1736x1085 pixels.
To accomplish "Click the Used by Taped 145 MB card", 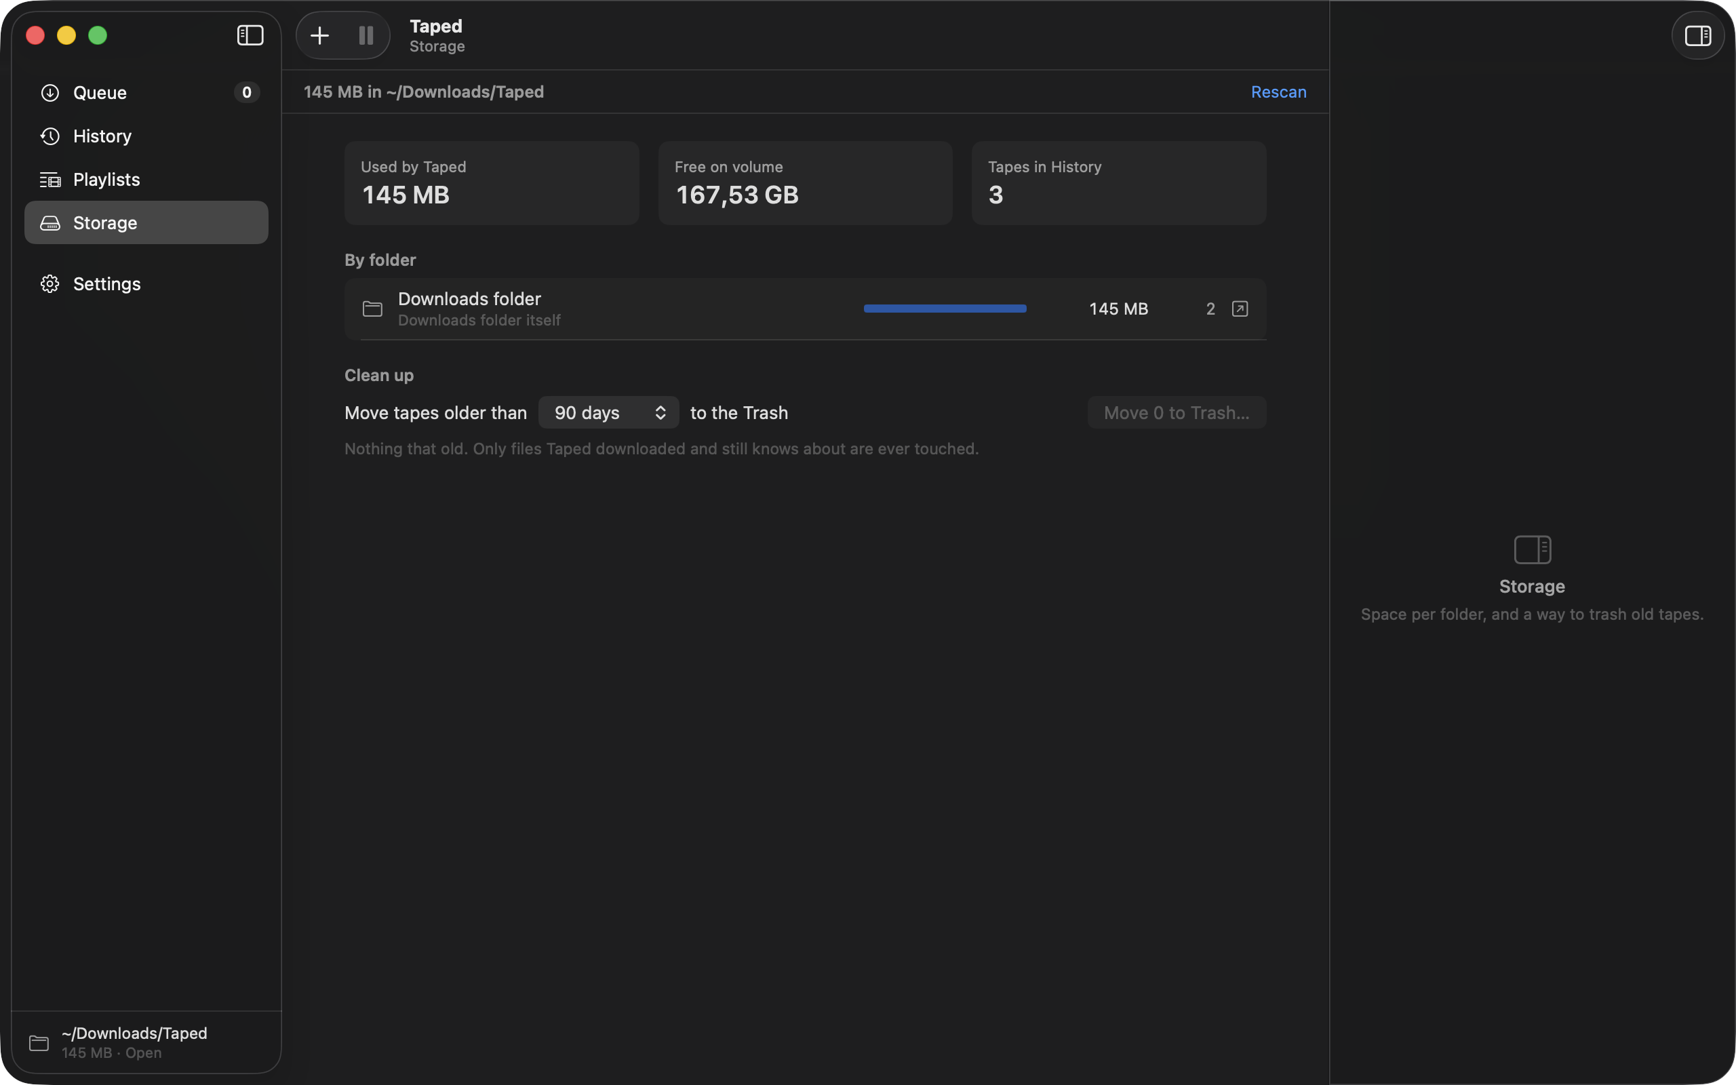I will click(x=492, y=183).
